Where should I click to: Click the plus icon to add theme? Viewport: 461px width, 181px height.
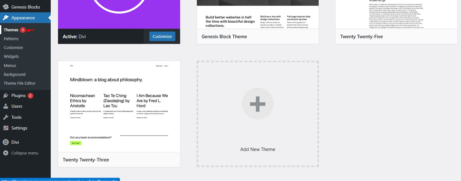click(x=257, y=104)
